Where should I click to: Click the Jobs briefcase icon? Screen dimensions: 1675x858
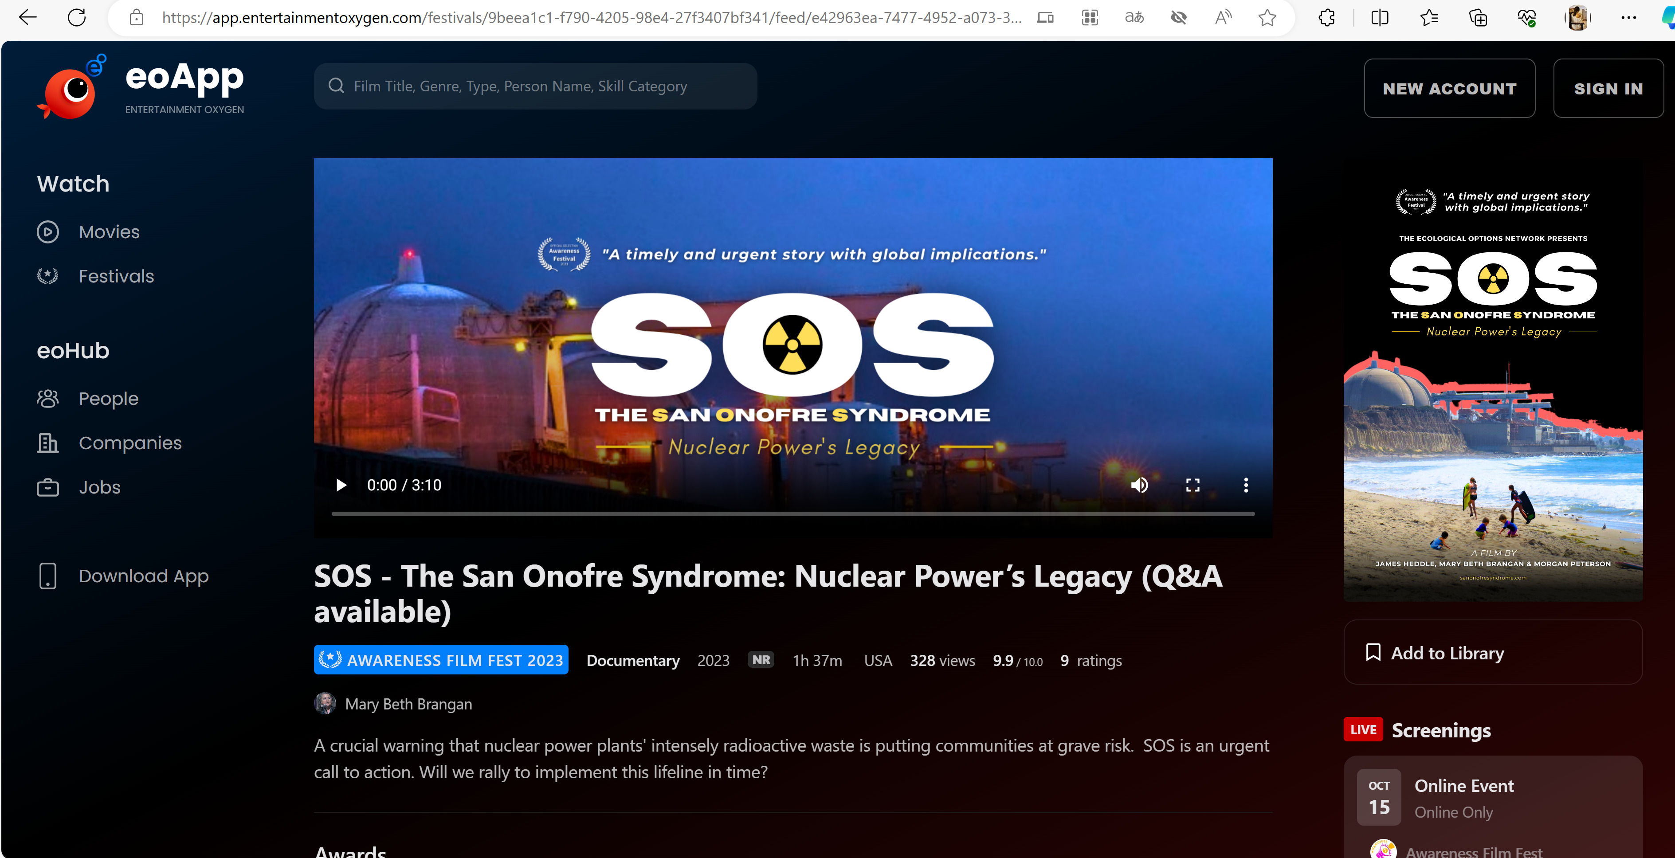[47, 487]
